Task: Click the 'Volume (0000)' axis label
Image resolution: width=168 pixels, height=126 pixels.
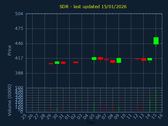Action: pyautogui.click(x=10, y=100)
